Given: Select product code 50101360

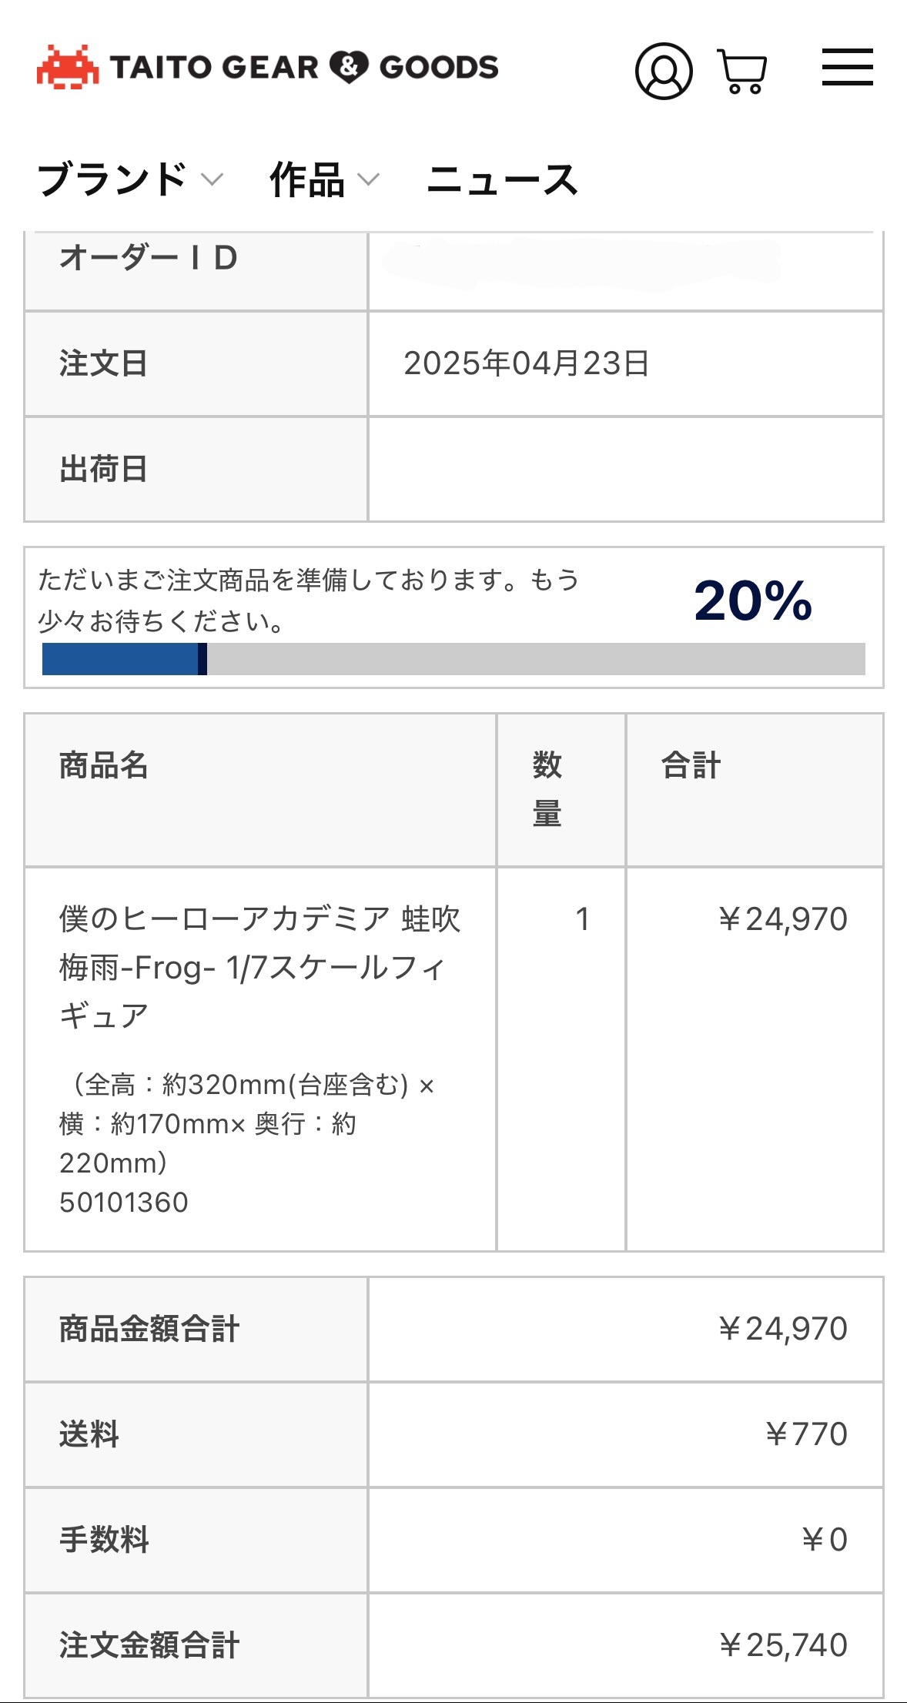Looking at the screenshot, I should 124,1203.
